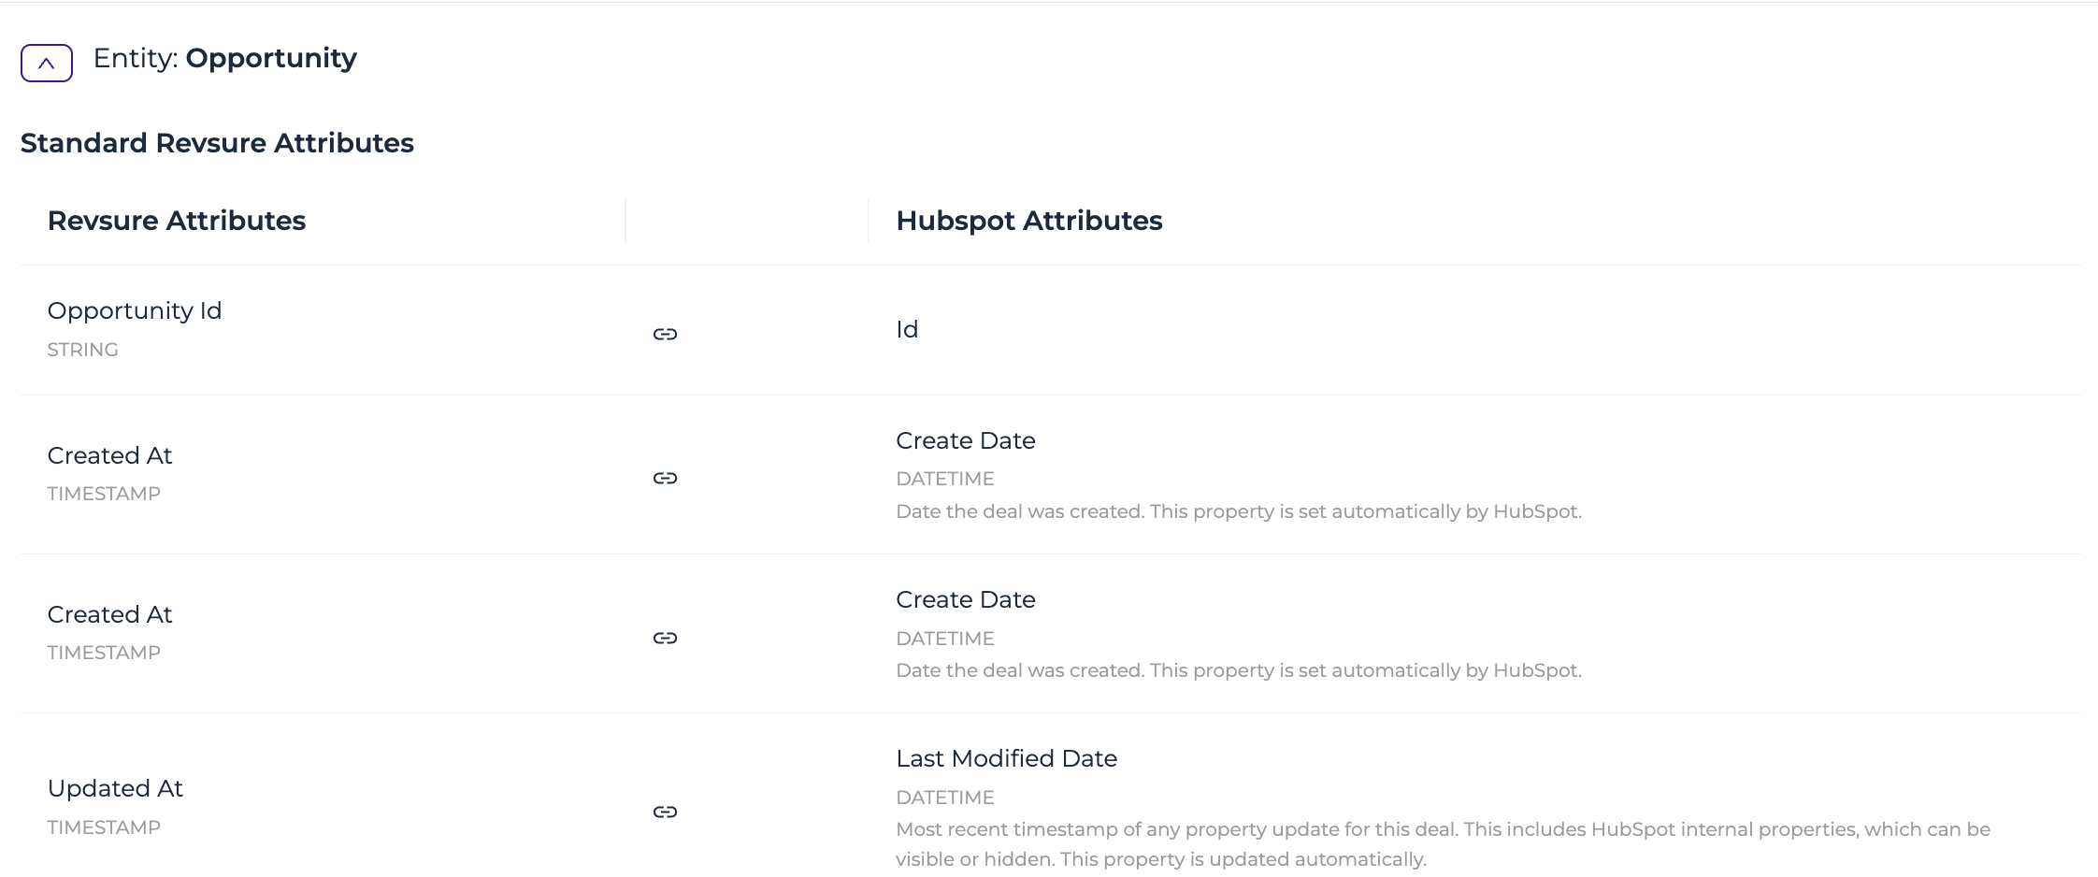Image resolution: width=2098 pixels, height=877 pixels.
Task: Select the Entity: Opportunity heading
Action: coord(225,58)
